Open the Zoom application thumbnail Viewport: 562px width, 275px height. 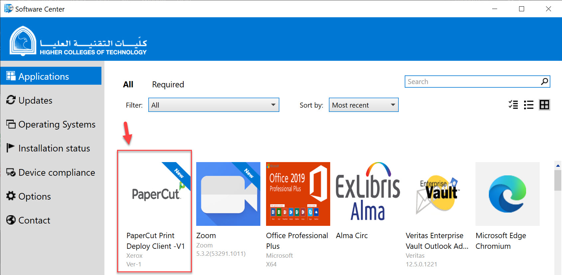coord(228,194)
